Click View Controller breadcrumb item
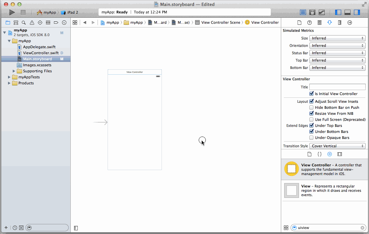This screenshot has width=369, height=234. [262, 22]
